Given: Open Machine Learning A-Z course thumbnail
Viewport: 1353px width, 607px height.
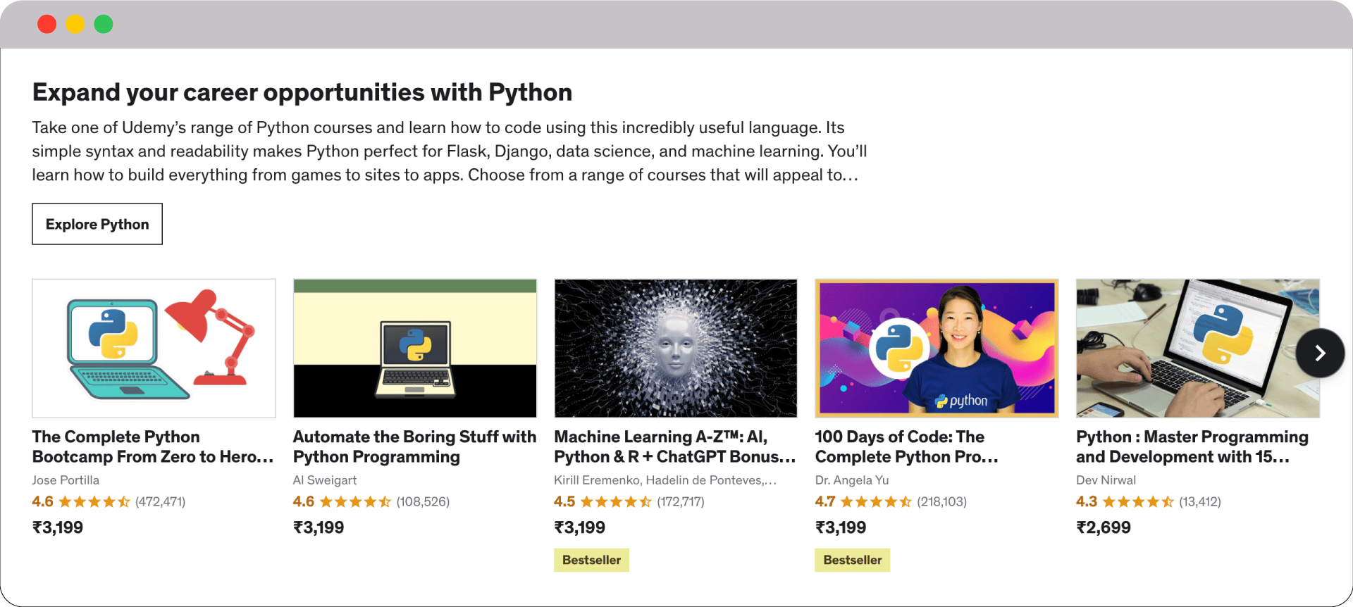Looking at the screenshot, I should pyautogui.click(x=676, y=348).
